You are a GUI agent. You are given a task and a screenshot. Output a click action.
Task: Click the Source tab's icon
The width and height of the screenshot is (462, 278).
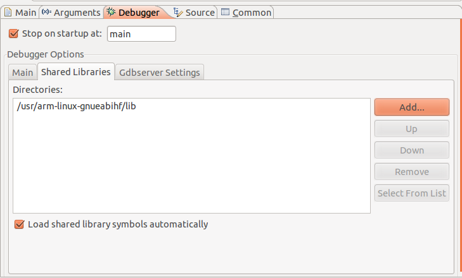[x=177, y=12]
